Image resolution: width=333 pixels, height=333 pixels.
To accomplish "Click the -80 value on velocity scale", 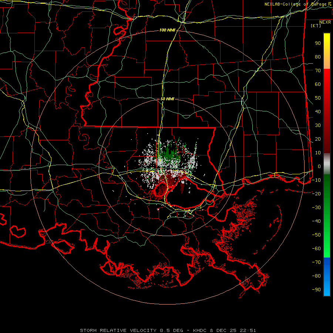I will (x=316, y=276).
